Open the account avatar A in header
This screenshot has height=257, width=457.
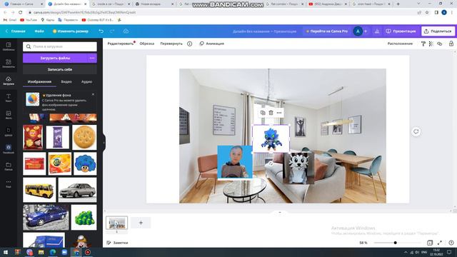[358, 31]
